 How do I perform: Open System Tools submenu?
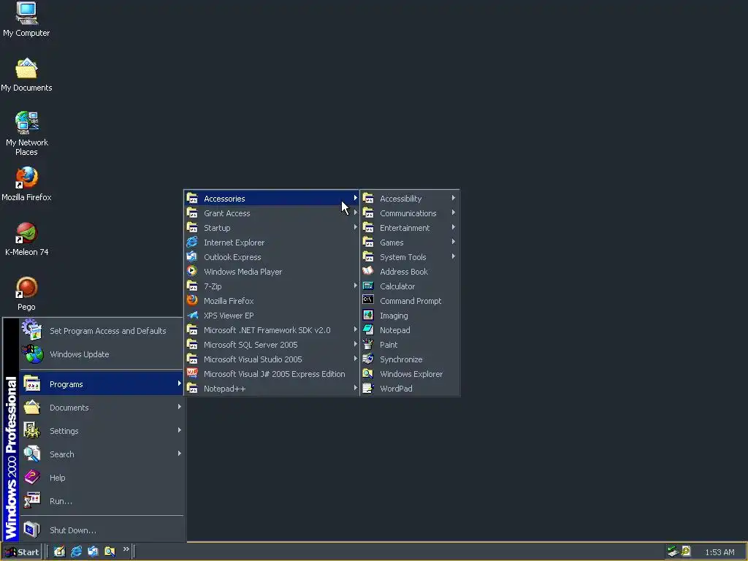(410, 256)
